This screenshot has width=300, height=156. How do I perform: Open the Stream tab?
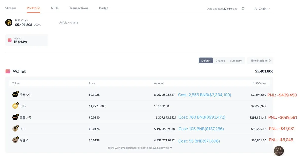click(x=11, y=8)
